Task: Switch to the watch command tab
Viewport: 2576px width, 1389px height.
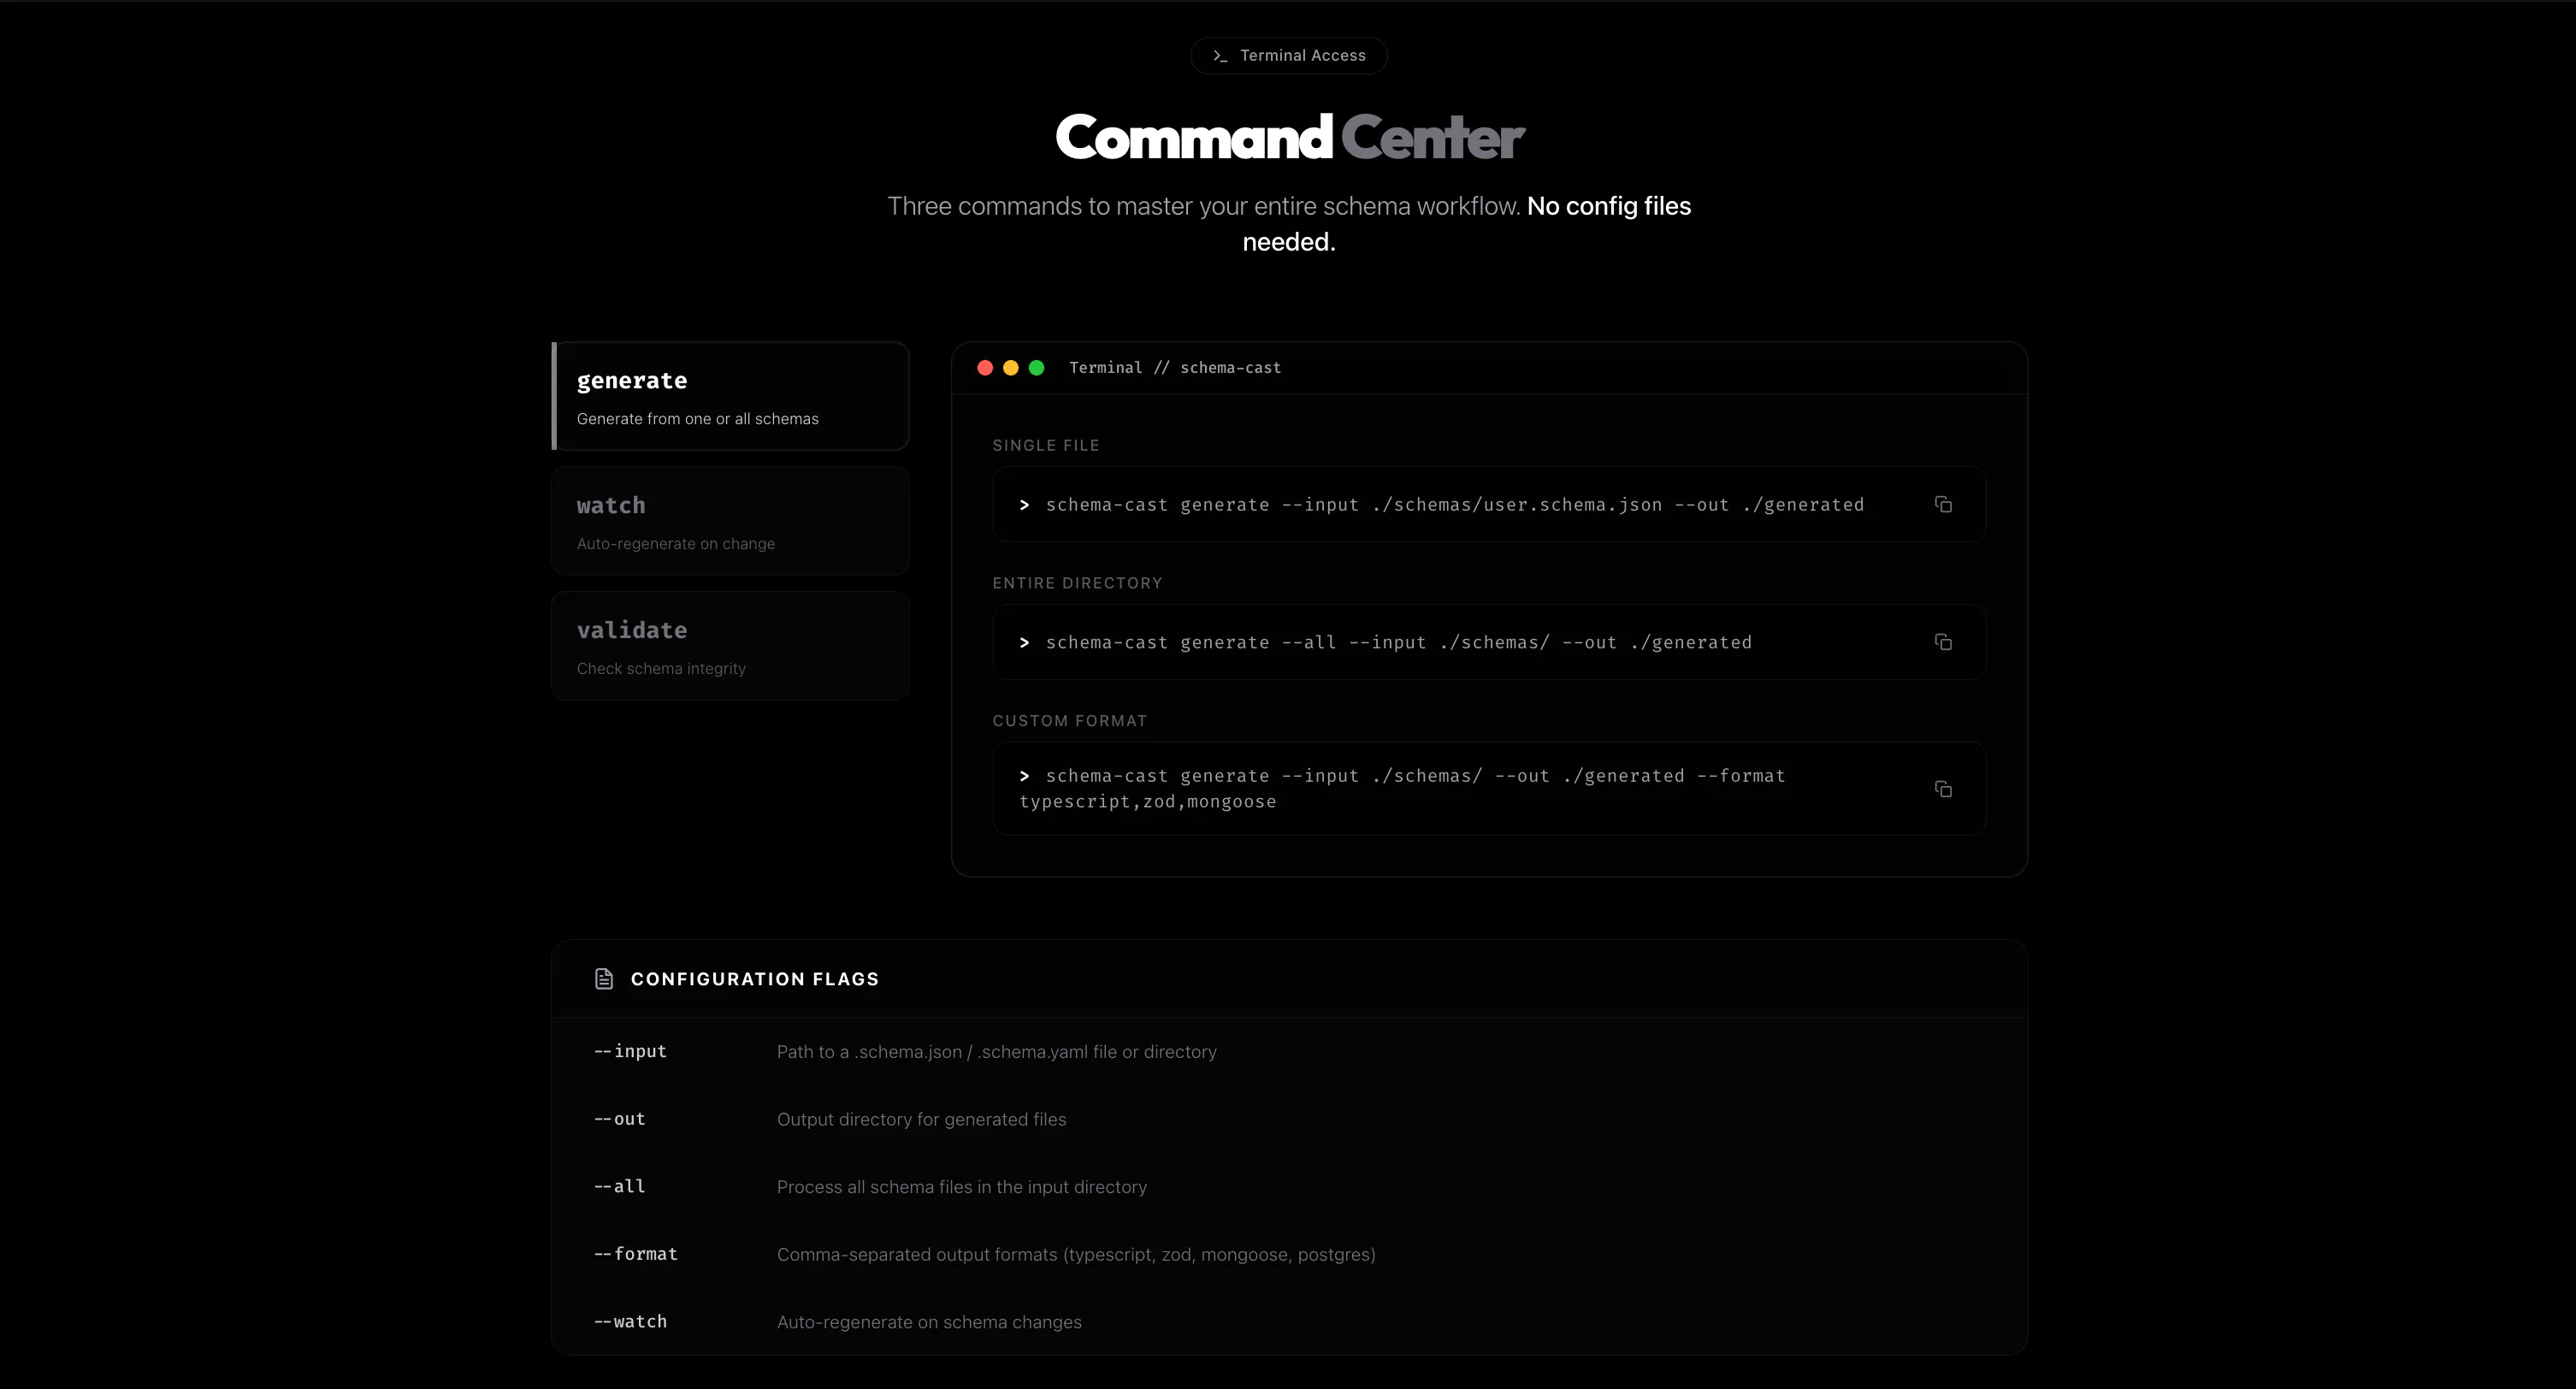Action: tap(730, 521)
